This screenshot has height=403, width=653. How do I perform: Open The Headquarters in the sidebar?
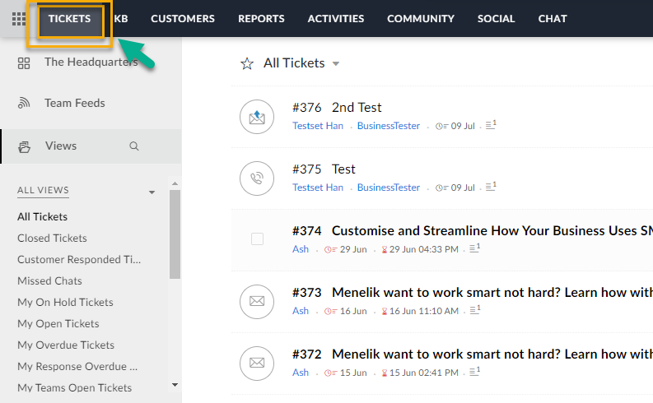tap(91, 62)
